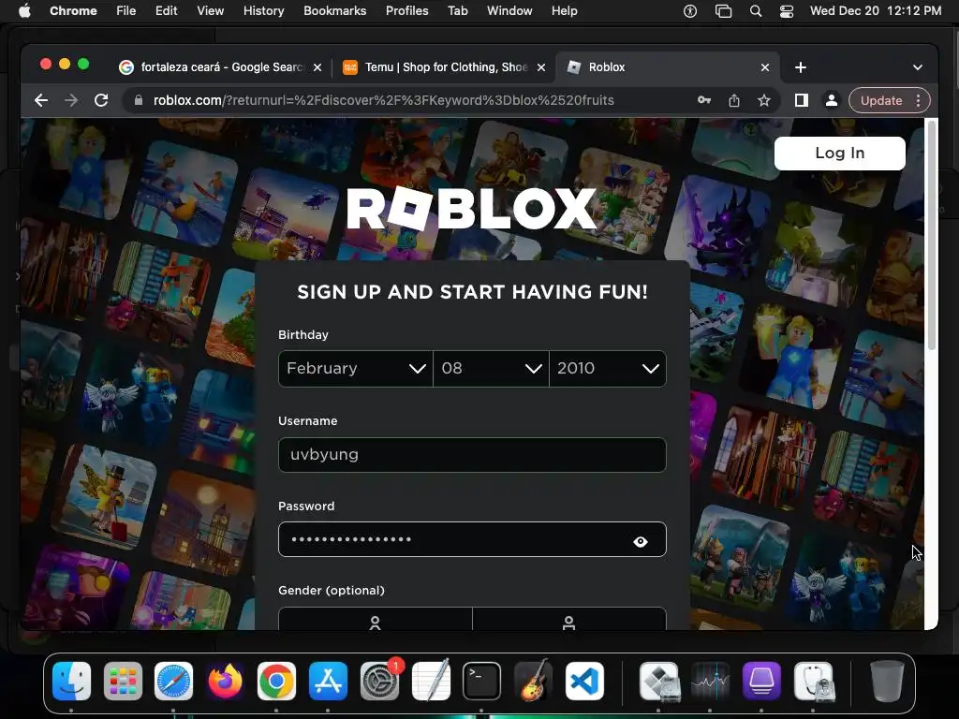959x719 pixels.
Task: Click the Stage Manager windows icon in the menu bar
Action: (x=723, y=11)
